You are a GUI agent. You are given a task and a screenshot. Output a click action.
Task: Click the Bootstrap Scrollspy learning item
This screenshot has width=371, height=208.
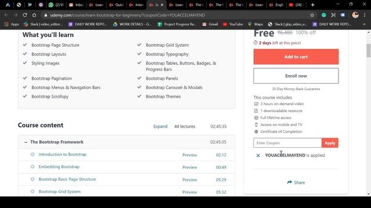click(50, 96)
